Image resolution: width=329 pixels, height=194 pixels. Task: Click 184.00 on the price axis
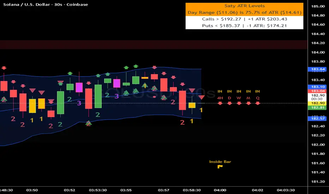click(x=318, y=53)
